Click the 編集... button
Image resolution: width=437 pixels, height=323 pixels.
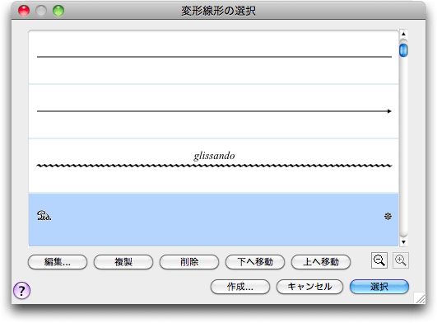(x=58, y=262)
